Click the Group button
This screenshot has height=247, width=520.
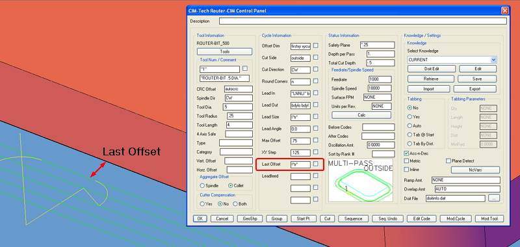point(277,219)
